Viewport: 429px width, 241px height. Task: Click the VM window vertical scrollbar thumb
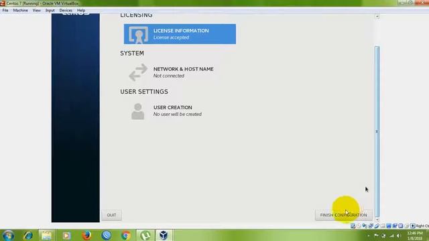click(377, 131)
